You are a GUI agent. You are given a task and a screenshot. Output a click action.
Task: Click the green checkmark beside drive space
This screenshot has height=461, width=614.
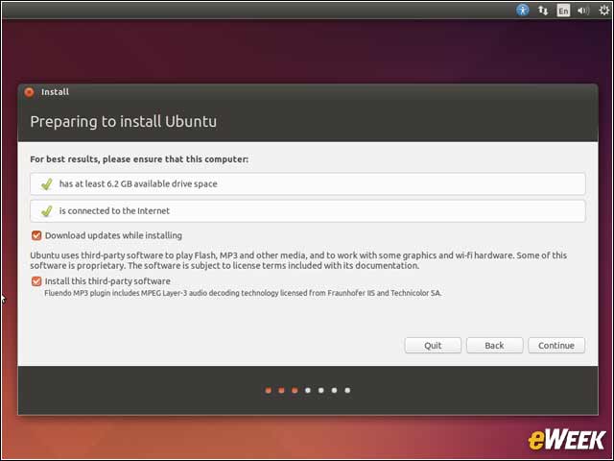pyautogui.click(x=47, y=183)
